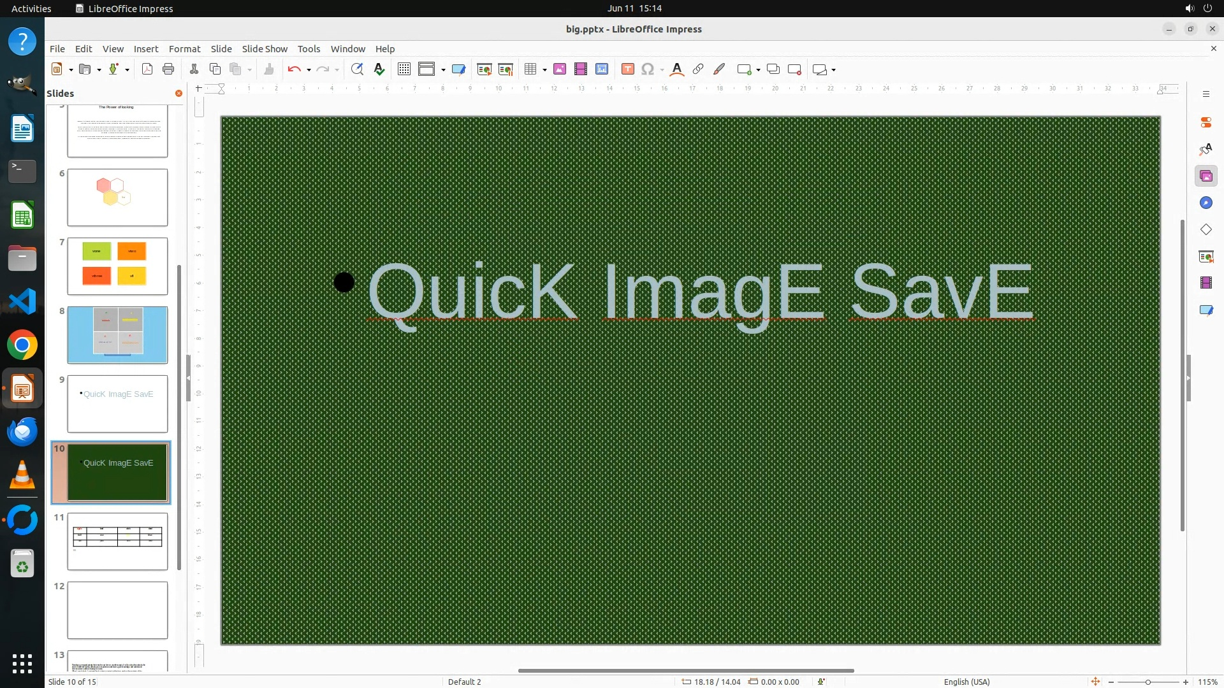Click the Export as PDF icon
1224x688 pixels.
click(147, 69)
